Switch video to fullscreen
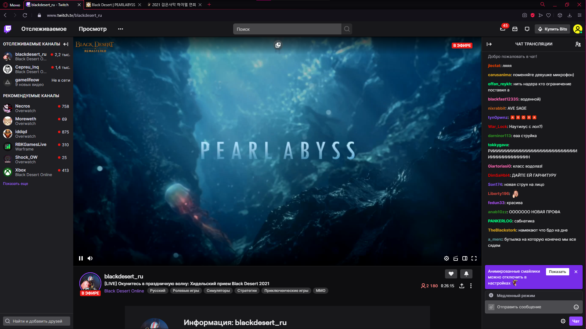Image resolution: width=586 pixels, height=329 pixels. (474, 258)
